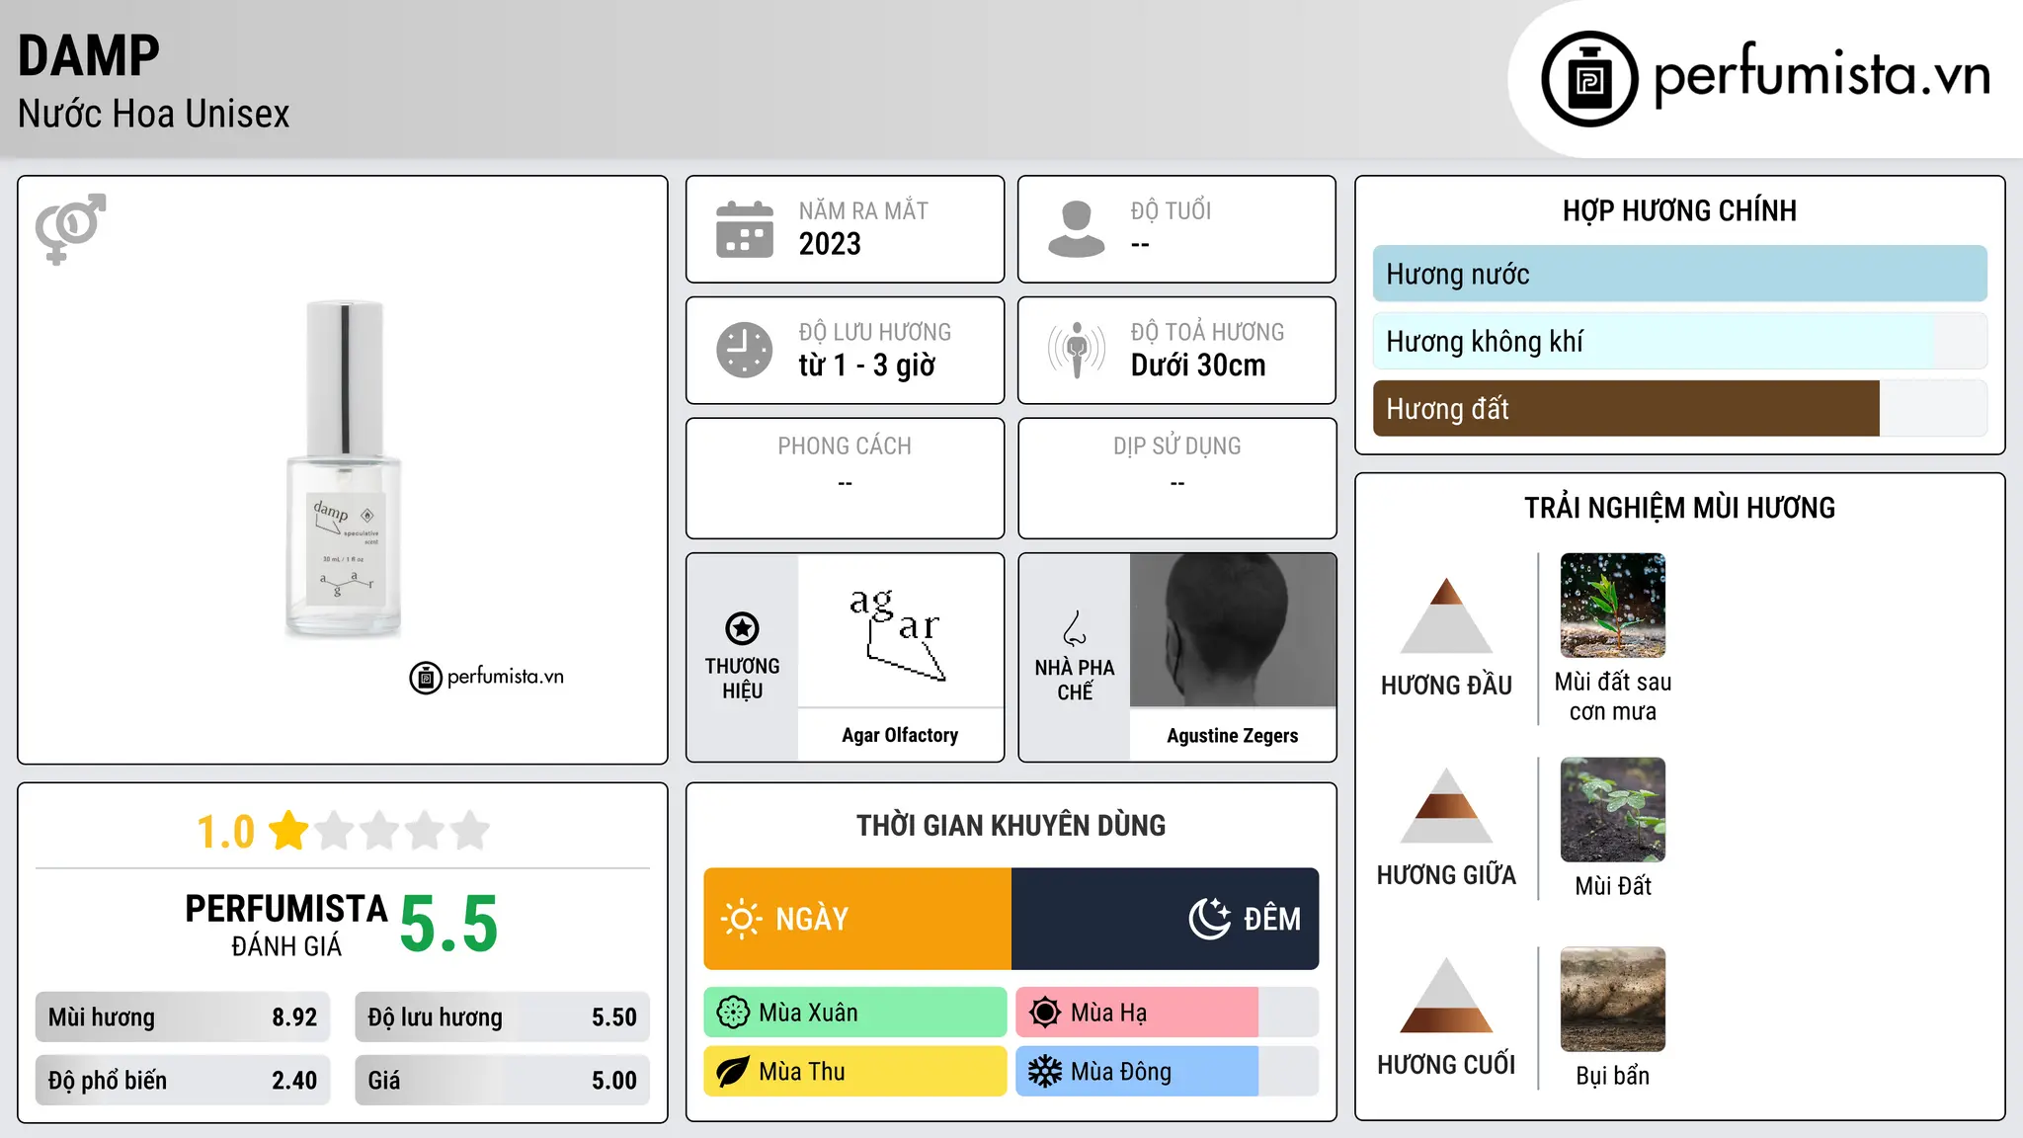Click the Trải Nghiệm Mùi Hương section heading
The image size is (2023, 1138).
point(1679,508)
